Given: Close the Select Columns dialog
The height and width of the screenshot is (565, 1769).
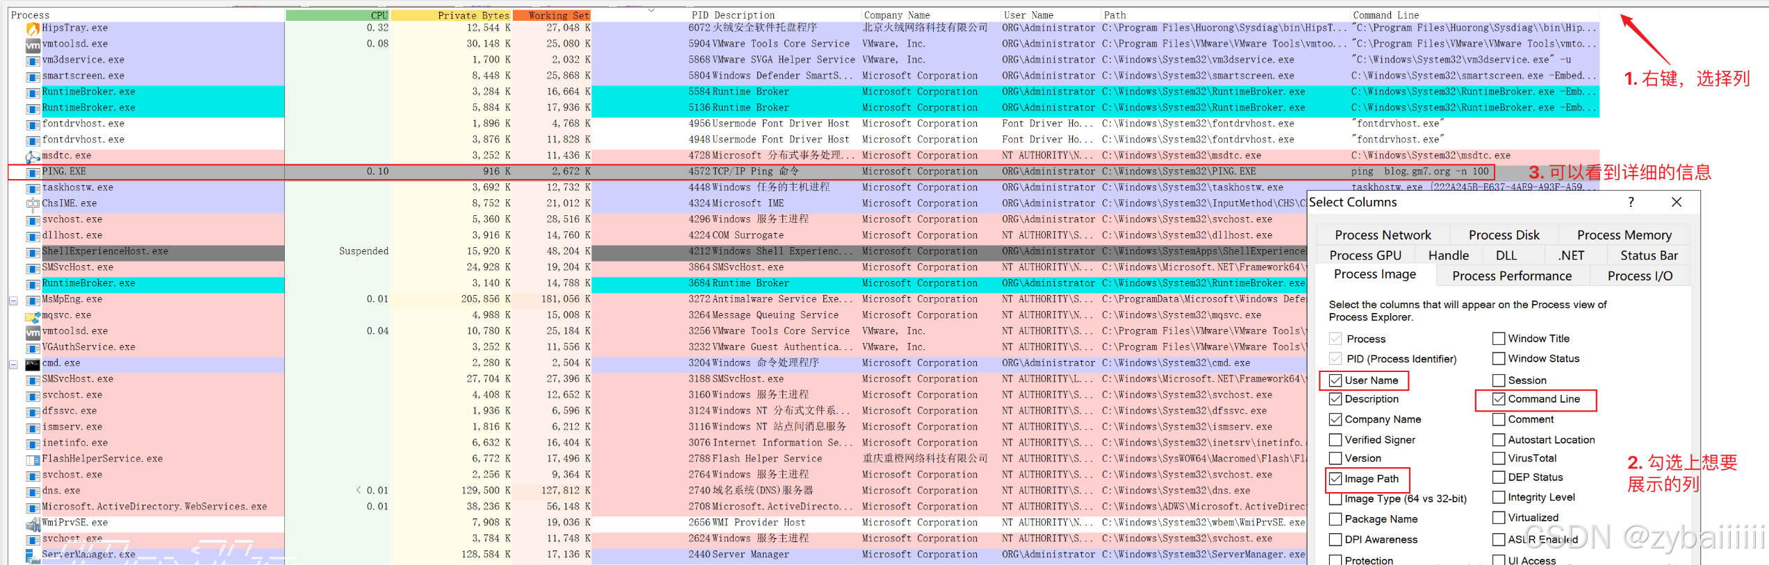Looking at the screenshot, I should [x=1677, y=202].
